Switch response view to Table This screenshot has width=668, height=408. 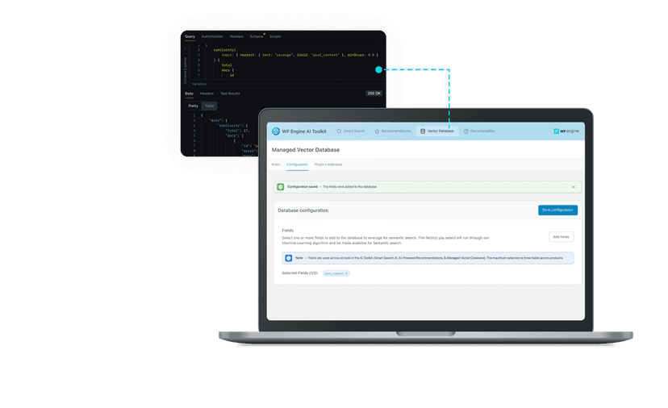tap(210, 106)
